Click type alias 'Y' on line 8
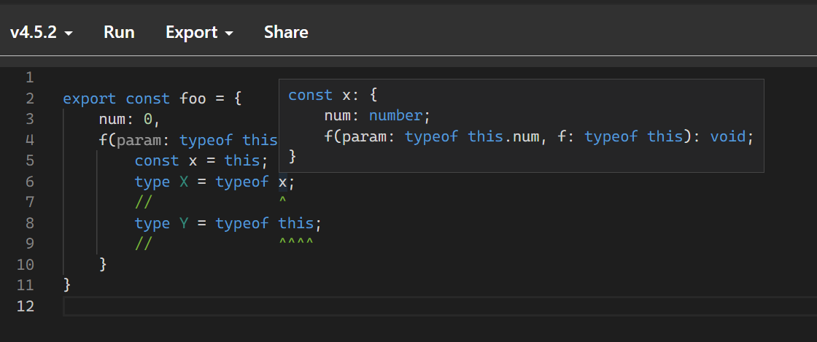The width and height of the screenshot is (817, 342). [x=184, y=223]
